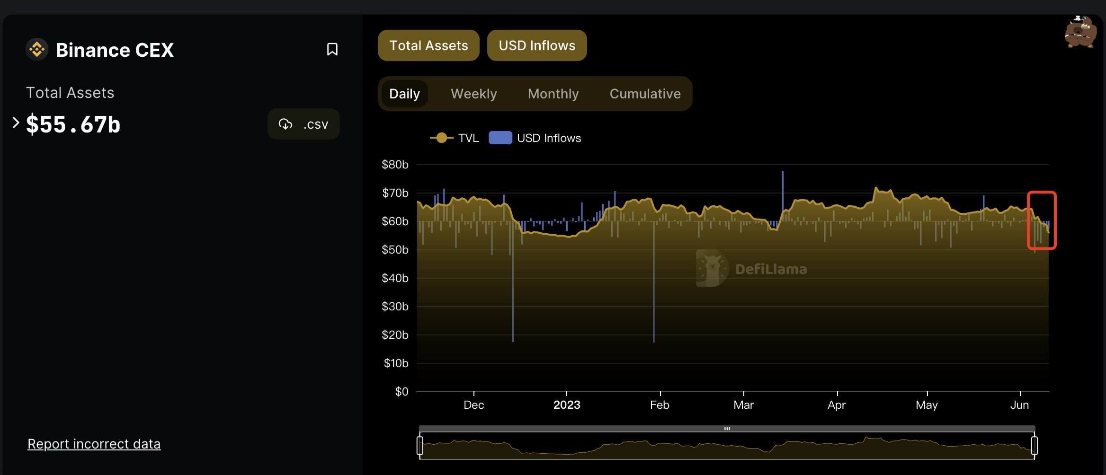Viewport: 1106px width, 475px height.
Task: Click the Jun x-axis label
Action: tap(1019, 405)
